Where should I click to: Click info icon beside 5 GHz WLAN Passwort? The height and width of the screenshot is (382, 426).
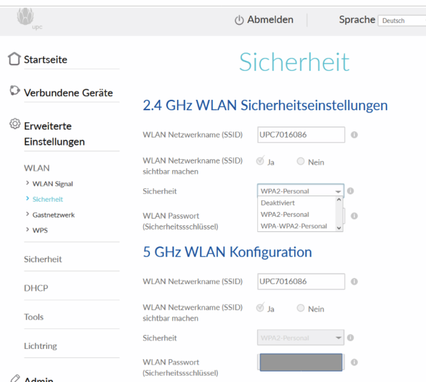click(x=354, y=362)
